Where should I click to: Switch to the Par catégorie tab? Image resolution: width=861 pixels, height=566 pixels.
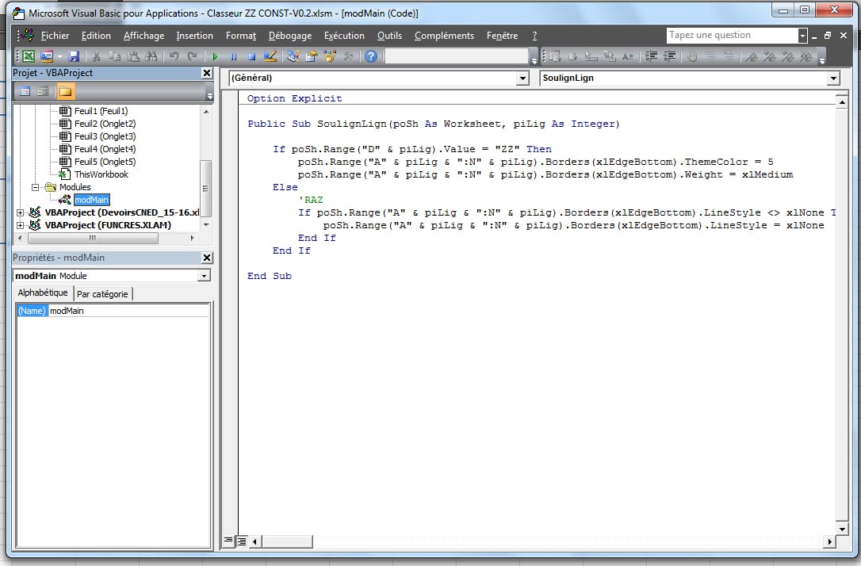click(x=102, y=294)
